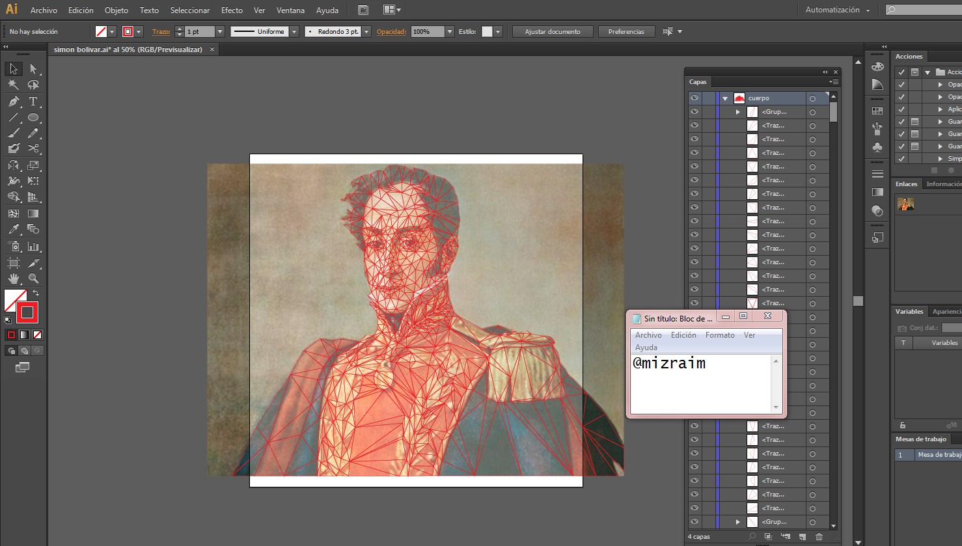This screenshot has width=962, height=546.
Task: Select the Eyedropper tool
Action: coord(14,229)
